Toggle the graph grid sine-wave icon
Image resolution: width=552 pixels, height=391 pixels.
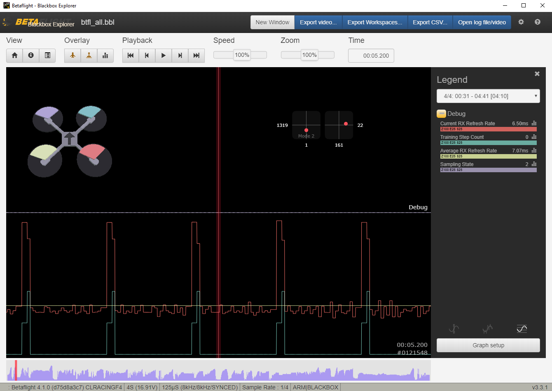coord(522,329)
